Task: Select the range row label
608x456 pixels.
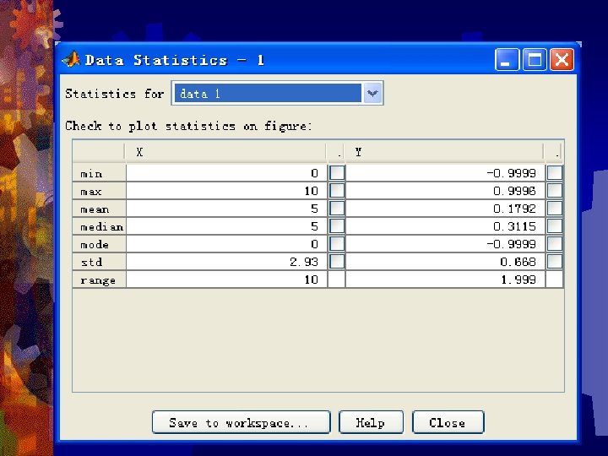Action: (x=100, y=280)
